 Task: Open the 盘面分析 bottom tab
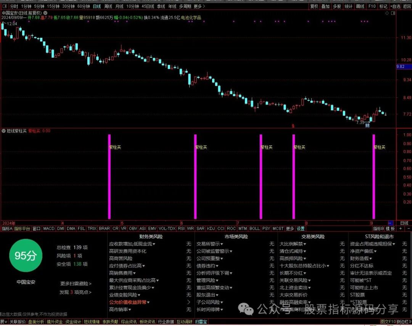(x=36, y=321)
